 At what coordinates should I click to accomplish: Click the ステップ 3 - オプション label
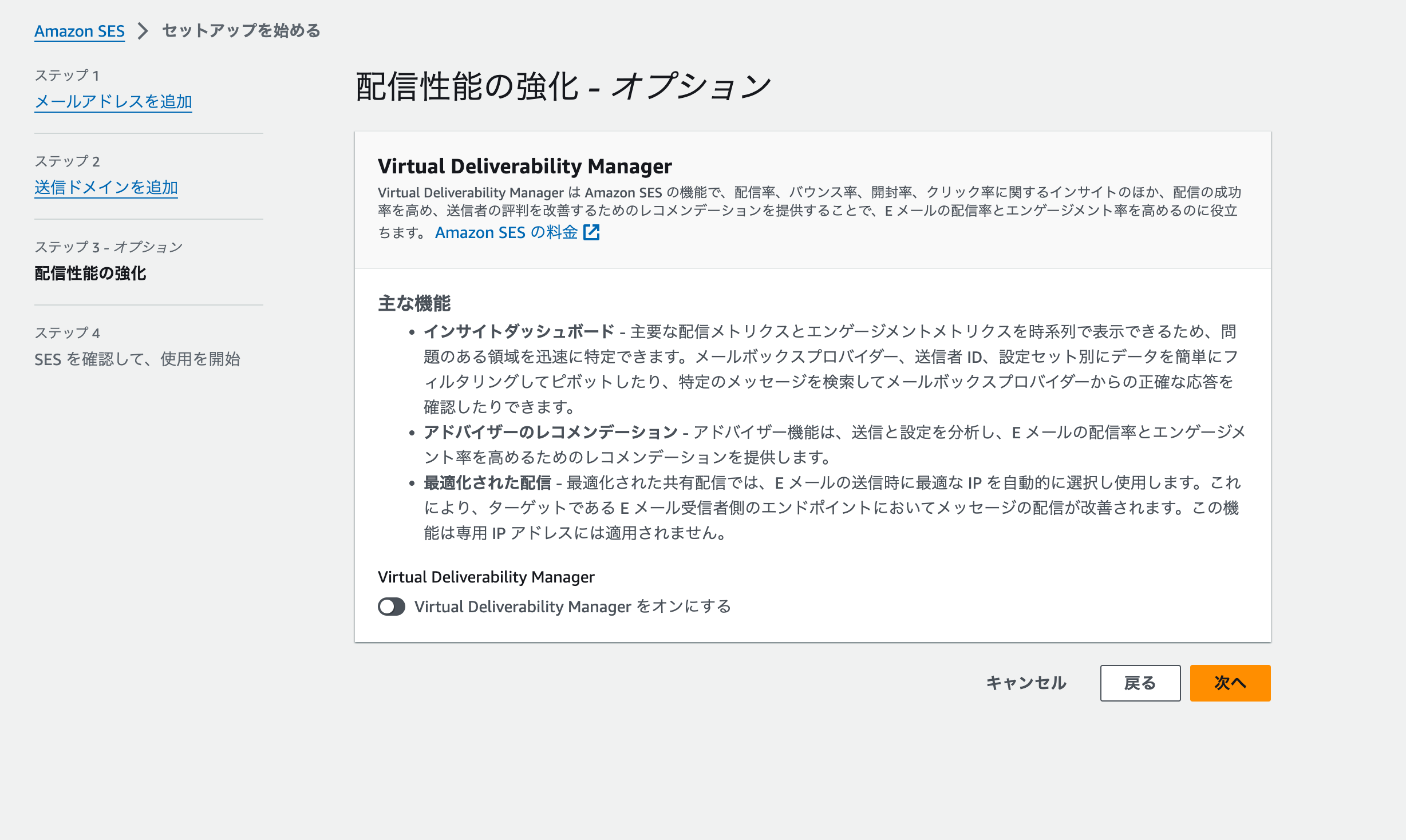click(x=109, y=247)
